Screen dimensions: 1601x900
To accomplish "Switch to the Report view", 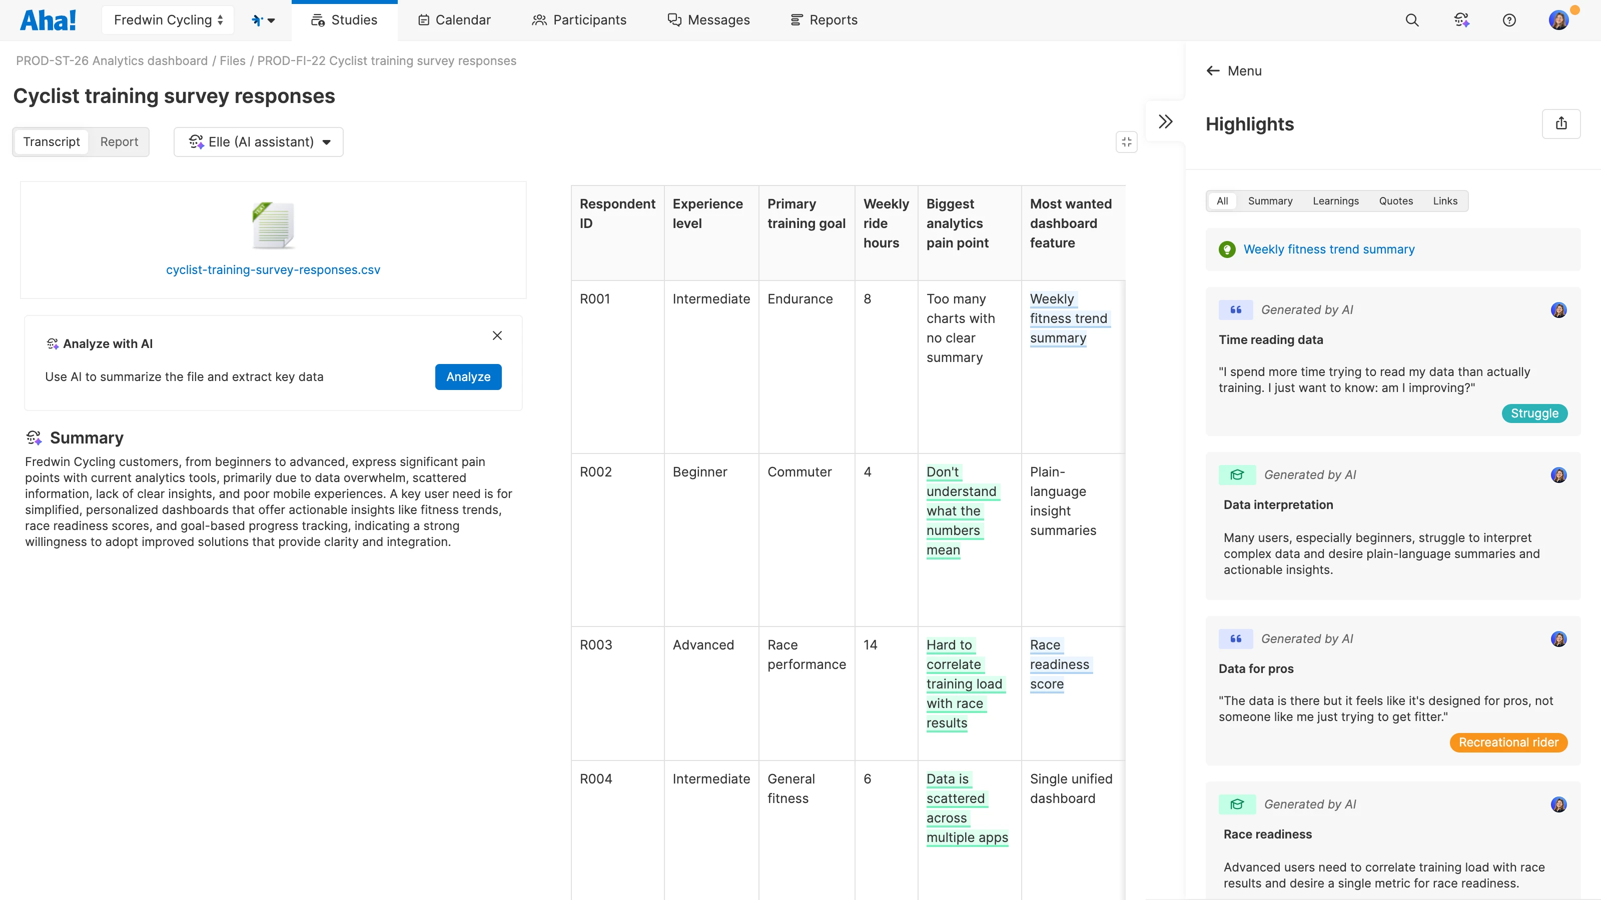I will point(120,141).
